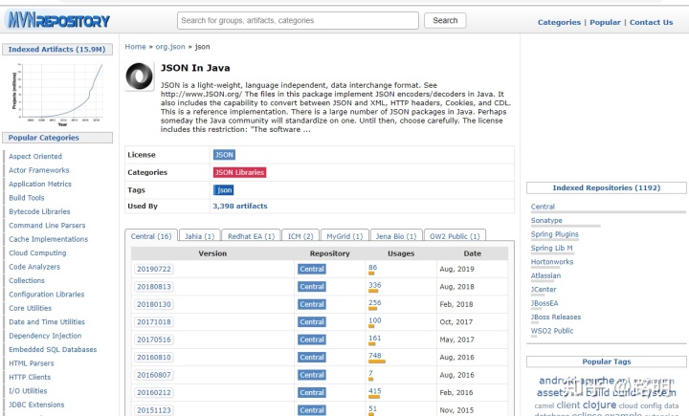Screen dimensions: 689x416
Task: Open the JBoss Releases repository
Action: [556, 317]
